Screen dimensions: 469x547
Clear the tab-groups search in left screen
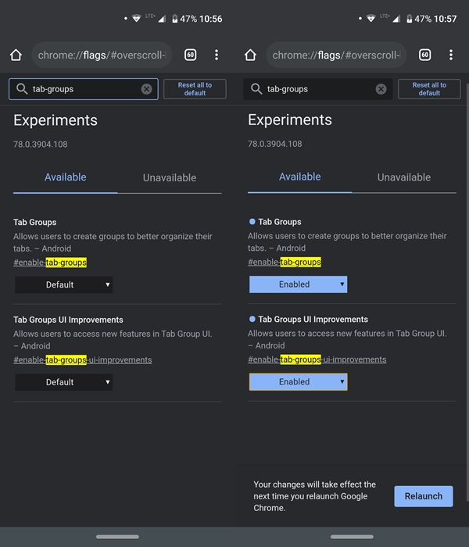pyautogui.click(x=147, y=89)
